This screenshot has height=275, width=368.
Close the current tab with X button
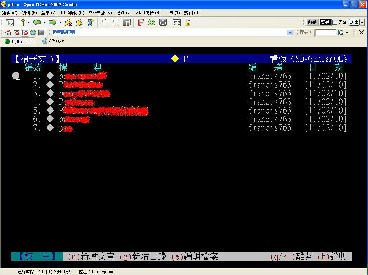point(362,33)
